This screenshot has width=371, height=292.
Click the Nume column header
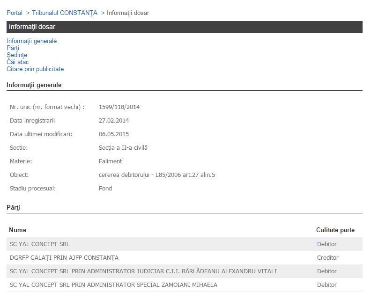[x=18, y=230]
